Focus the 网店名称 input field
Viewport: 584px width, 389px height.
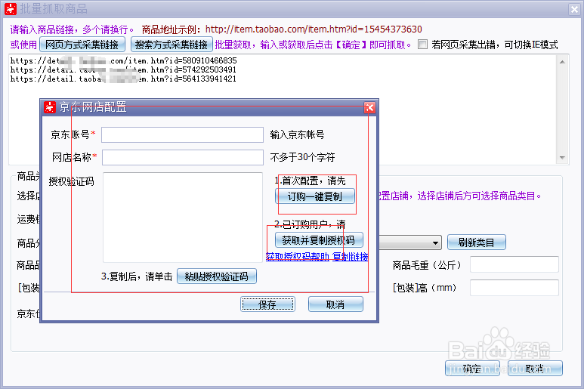pyautogui.click(x=183, y=157)
